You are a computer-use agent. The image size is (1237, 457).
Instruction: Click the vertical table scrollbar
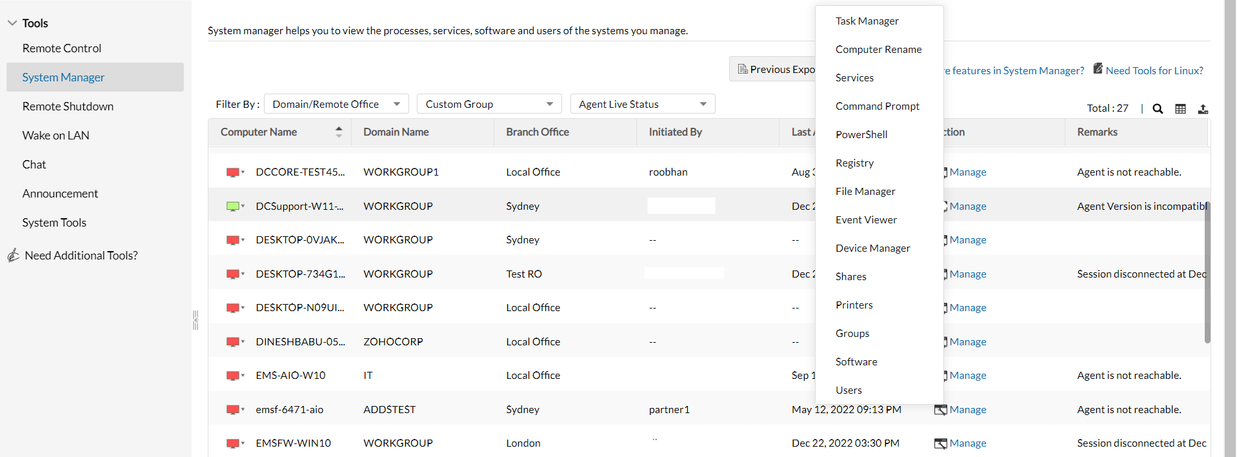coord(1207,271)
